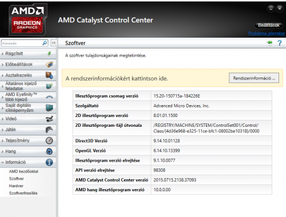Select the driver package version 15.20-150715a-184226E
The height and width of the screenshot is (217, 286).
point(177,96)
